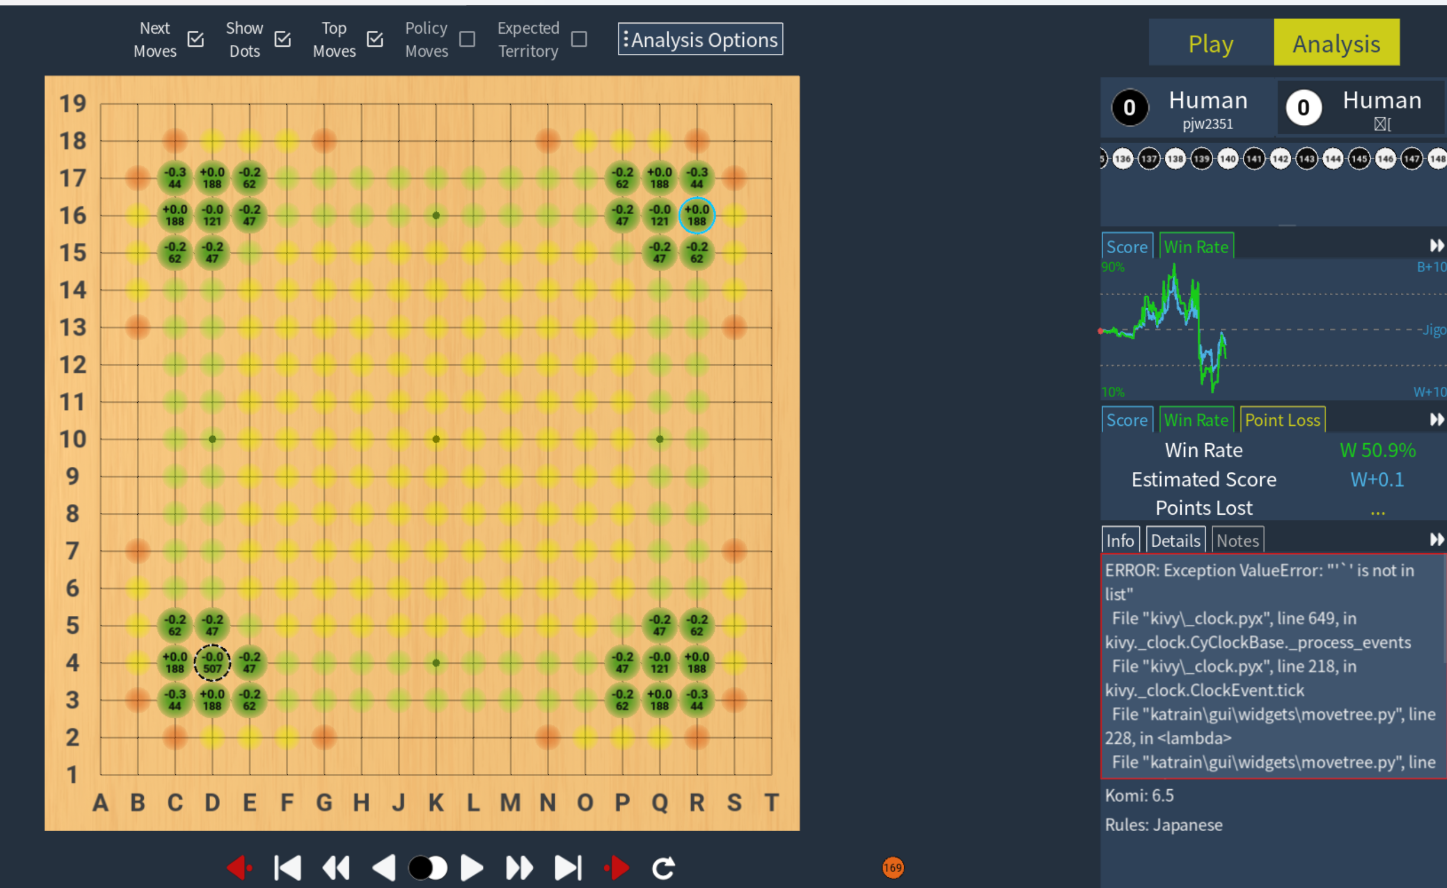Switch to Play mode tab
Viewport: 1447px width, 888px height.
coord(1210,43)
